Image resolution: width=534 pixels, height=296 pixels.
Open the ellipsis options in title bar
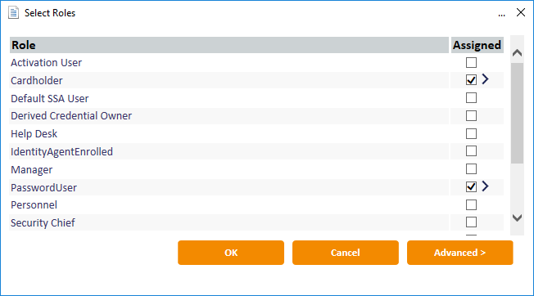click(501, 14)
